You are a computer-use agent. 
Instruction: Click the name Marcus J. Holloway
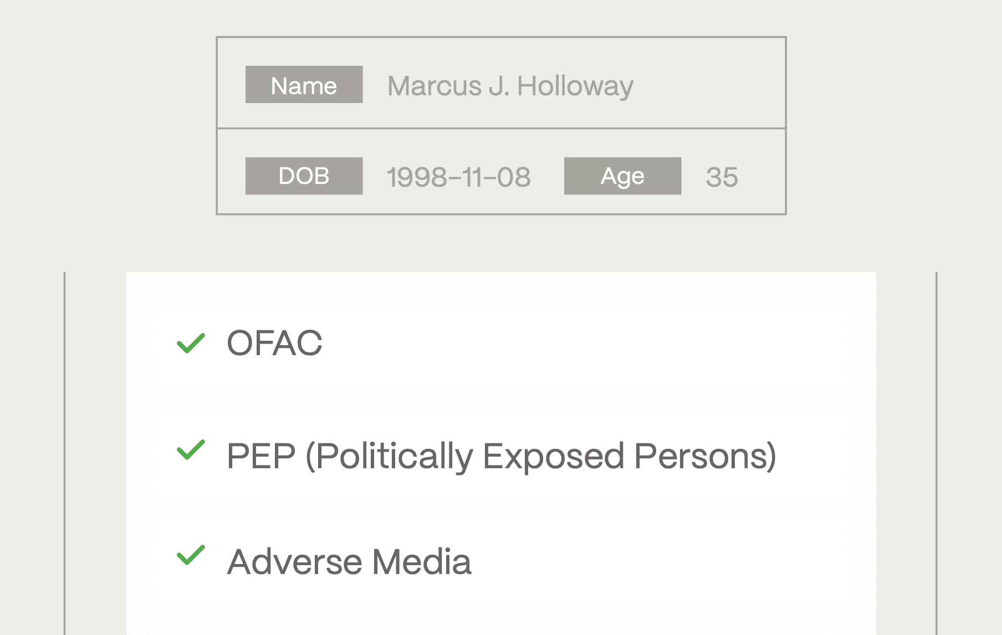(x=510, y=86)
